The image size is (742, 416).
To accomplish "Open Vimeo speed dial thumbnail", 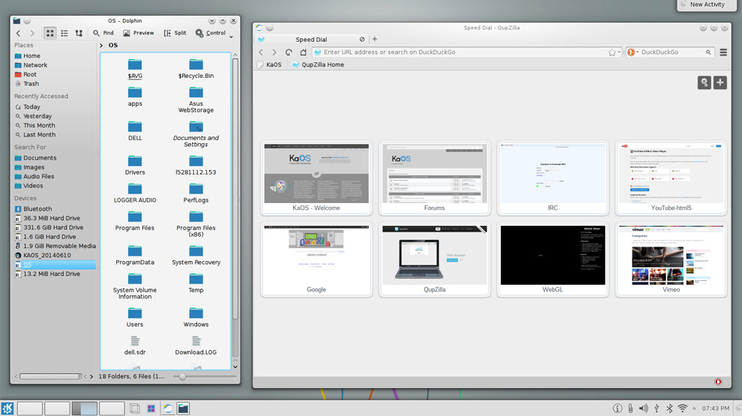I will pyautogui.click(x=671, y=260).
